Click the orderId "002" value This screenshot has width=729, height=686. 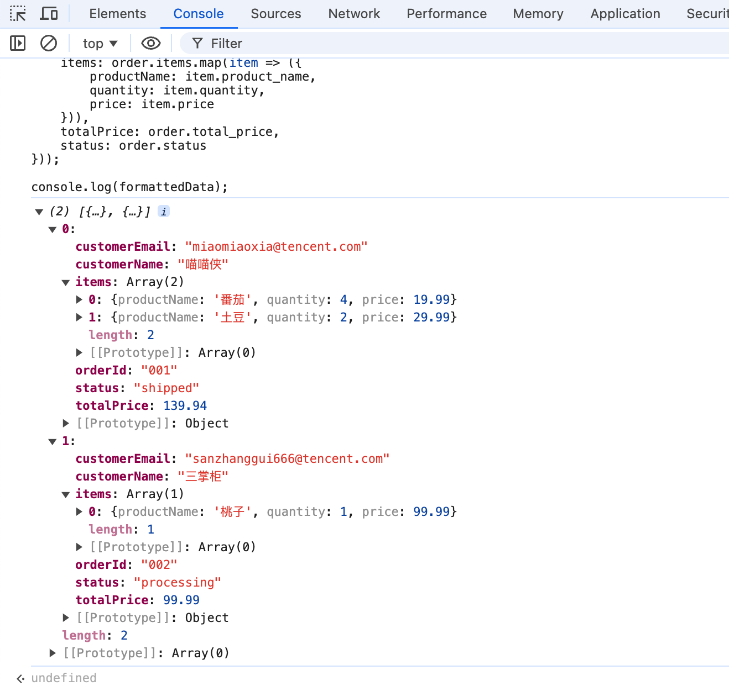click(159, 564)
